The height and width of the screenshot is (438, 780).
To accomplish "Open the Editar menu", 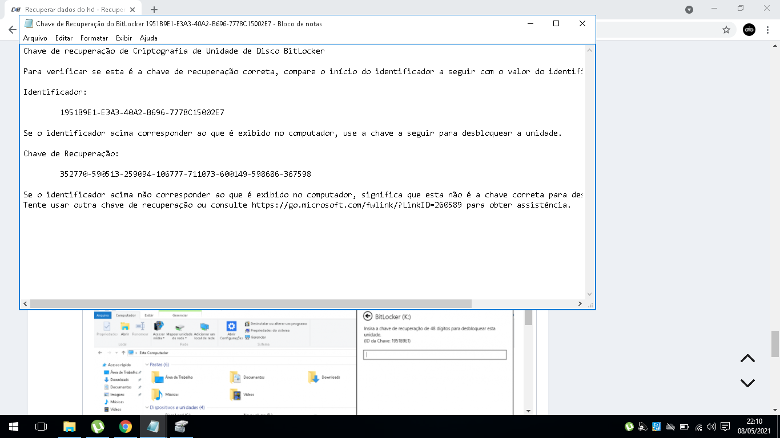I will 64,38.
